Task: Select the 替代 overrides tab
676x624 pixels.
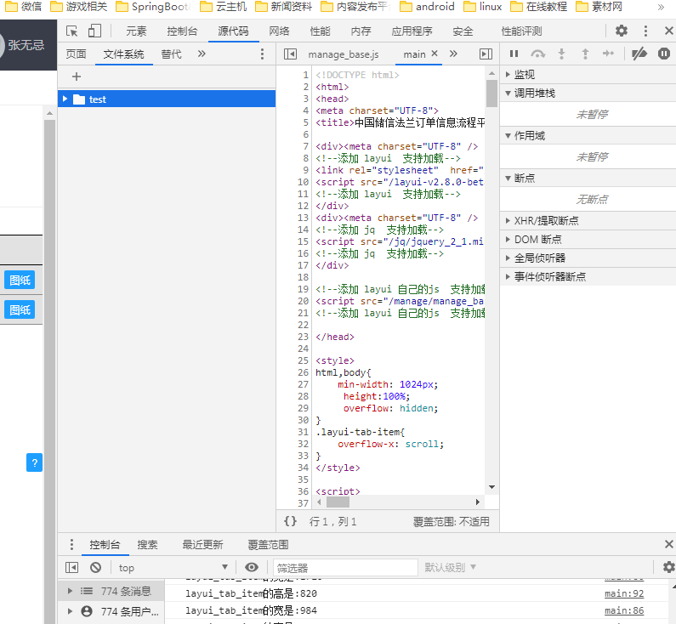Action: (171, 54)
